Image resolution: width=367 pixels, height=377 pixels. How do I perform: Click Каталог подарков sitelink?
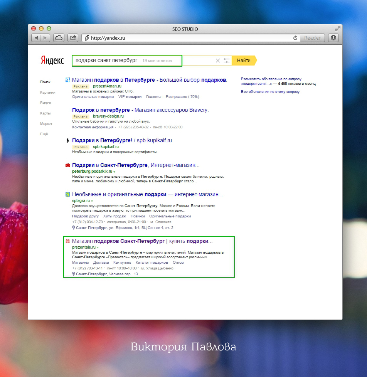tap(152, 262)
